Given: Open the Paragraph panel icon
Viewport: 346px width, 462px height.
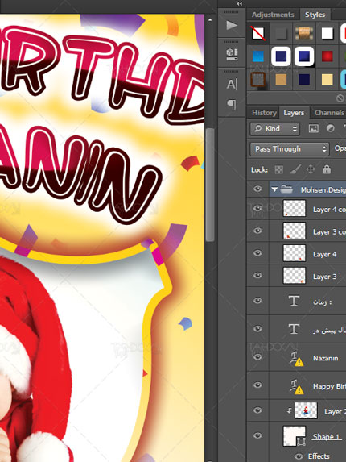Looking at the screenshot, I should pyautogui.click(x=232, y=104).
